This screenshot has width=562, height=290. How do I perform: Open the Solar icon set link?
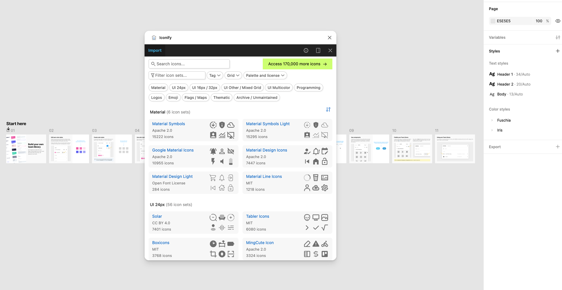[157, 216]
